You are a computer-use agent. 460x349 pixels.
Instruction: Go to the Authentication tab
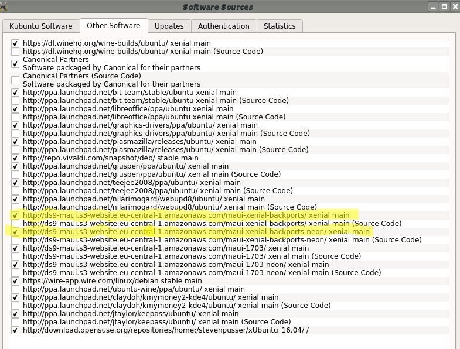pyautogui.click(x=223, y=26)
